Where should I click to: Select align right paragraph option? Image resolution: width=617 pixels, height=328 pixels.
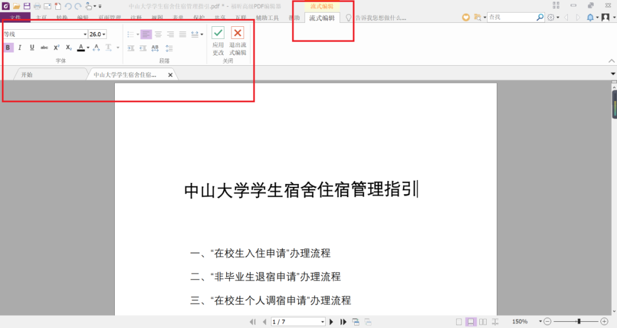(170, 34)
